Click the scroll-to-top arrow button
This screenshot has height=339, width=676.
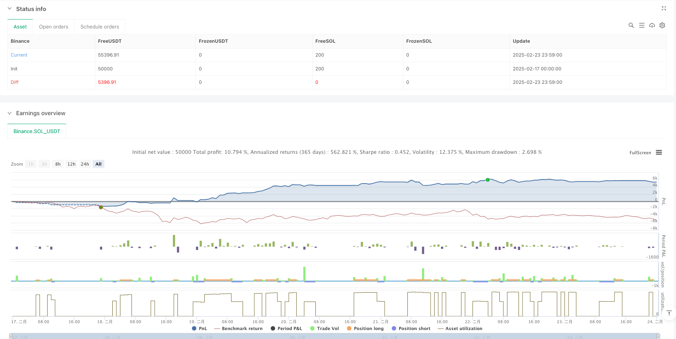click(669, 313)
